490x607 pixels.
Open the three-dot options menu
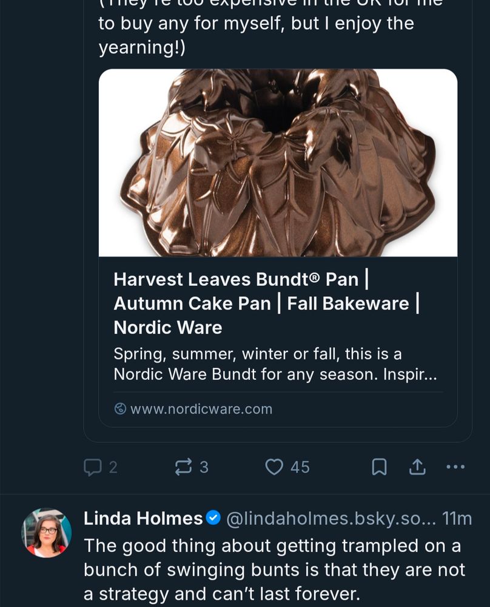click(455, 467)
